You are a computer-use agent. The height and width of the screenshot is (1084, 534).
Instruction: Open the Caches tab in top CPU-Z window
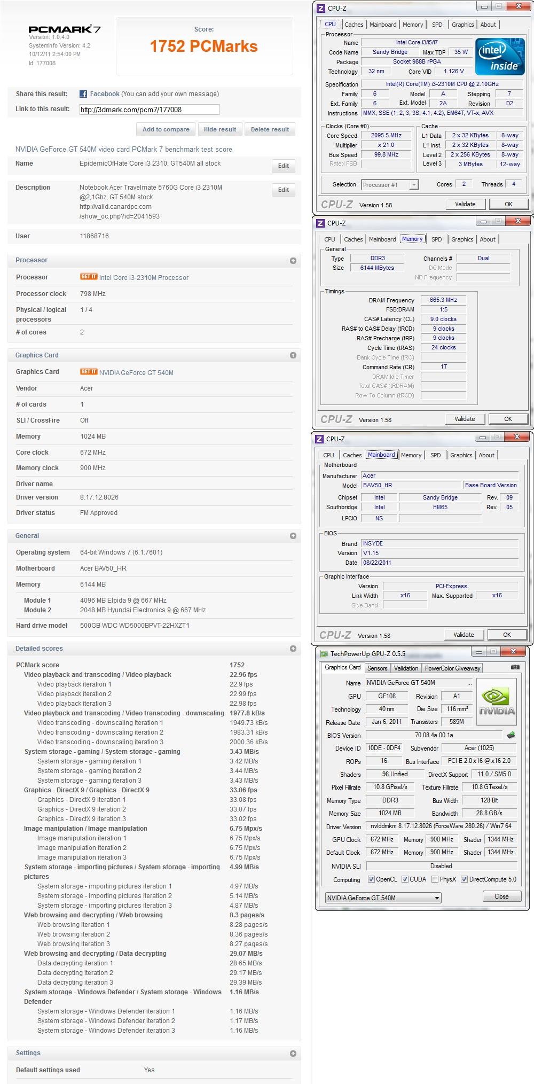tap(354, 25)
